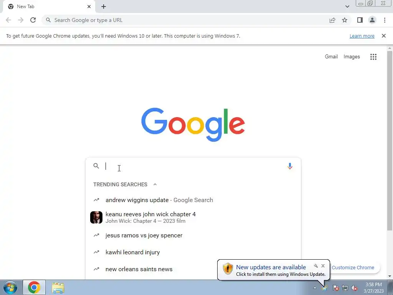Open the Google apps grid
Image resolution: width=393 pixels, height=295 pixels.
pyautogui.click(x=373, y=57)
